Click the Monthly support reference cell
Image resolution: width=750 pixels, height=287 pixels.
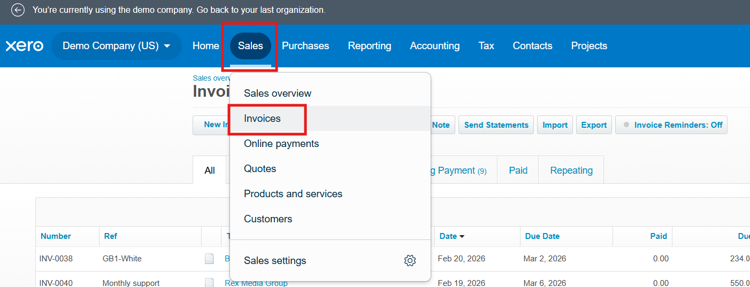coord(131,283)
